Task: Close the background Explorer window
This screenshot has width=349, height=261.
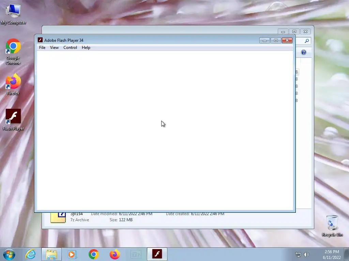Action: (305, 32)
